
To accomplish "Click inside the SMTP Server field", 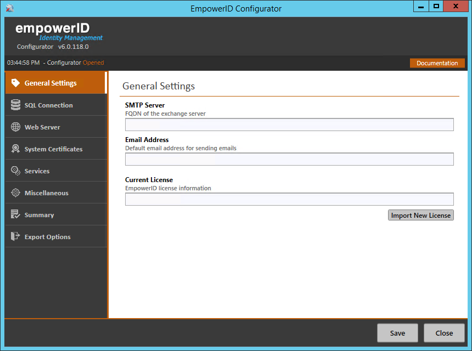I will pos(289,124).
